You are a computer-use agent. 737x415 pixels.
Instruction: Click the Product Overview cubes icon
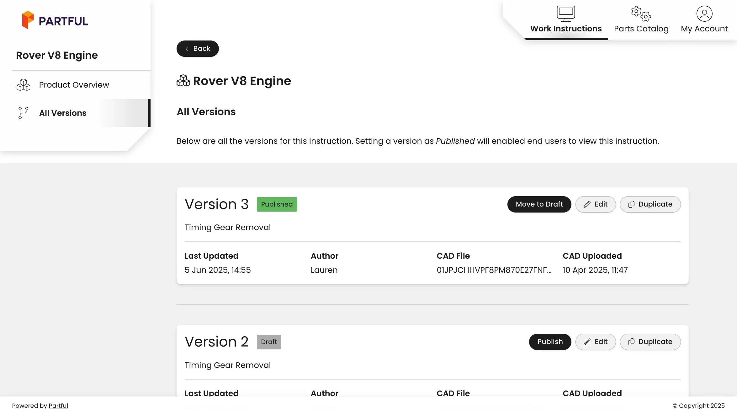[23, 85]
